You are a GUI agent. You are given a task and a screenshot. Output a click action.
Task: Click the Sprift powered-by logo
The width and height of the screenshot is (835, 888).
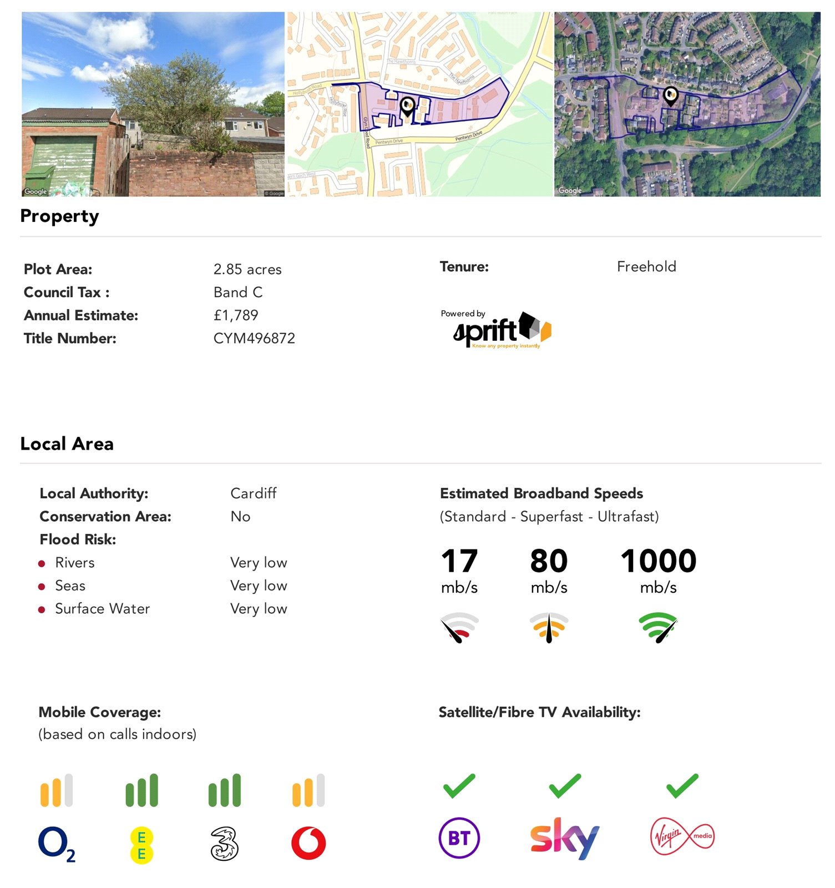point(497,330)
